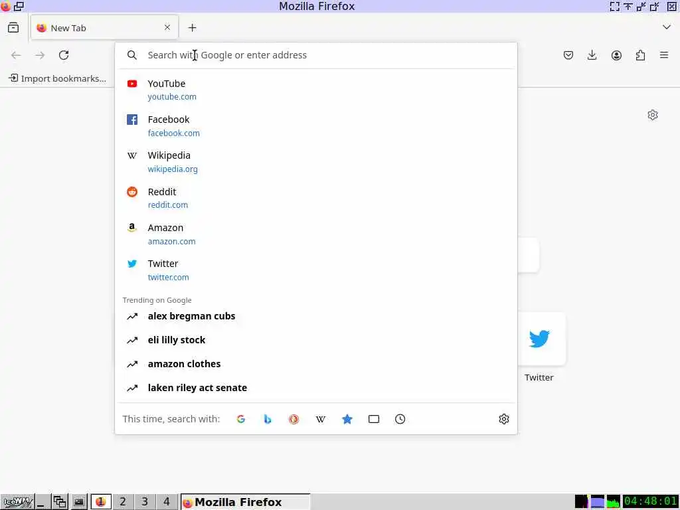680x510 pixels.
Task: Search in open Tabs icon
Action: (x=374, y=419)
